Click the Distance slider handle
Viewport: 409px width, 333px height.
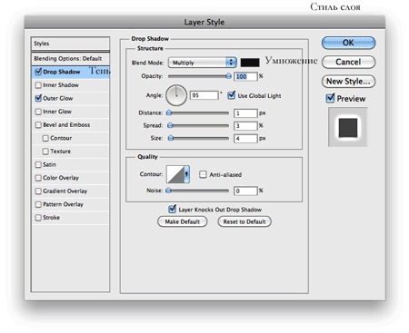(x=169, y=113)
